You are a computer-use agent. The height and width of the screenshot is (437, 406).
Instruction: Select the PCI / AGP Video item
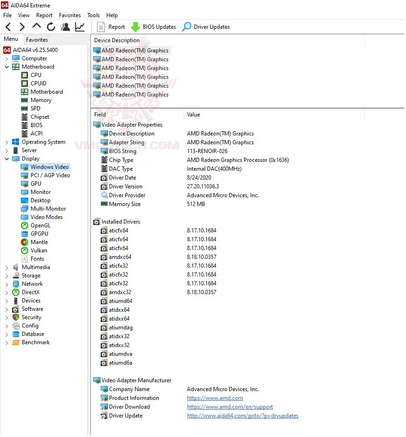(x=50, y=175)
